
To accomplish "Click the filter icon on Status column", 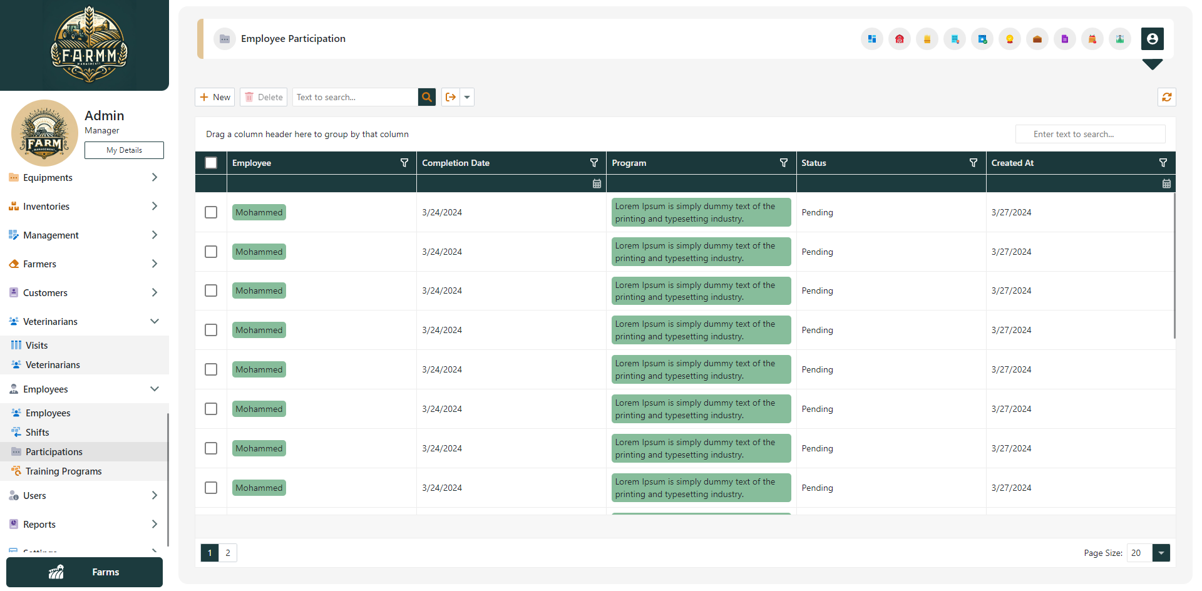I will (x=974, y=163).
